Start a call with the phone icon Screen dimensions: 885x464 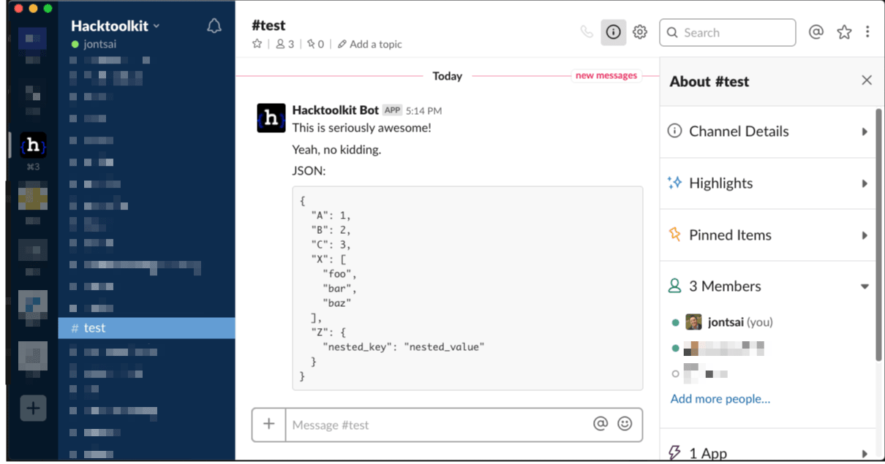(x=587, y=32)
